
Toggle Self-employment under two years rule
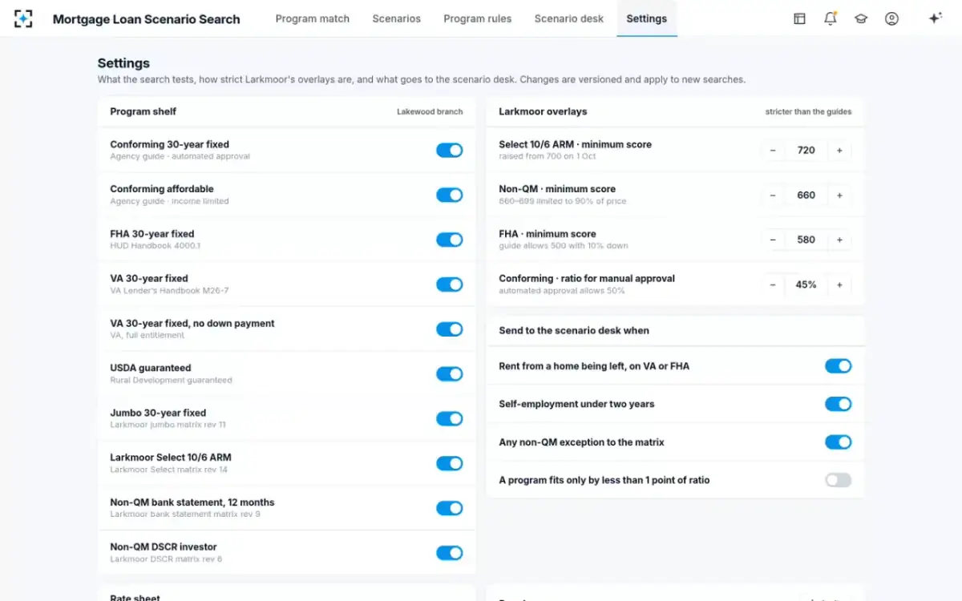pyautogui.click(x=838, y=404)
